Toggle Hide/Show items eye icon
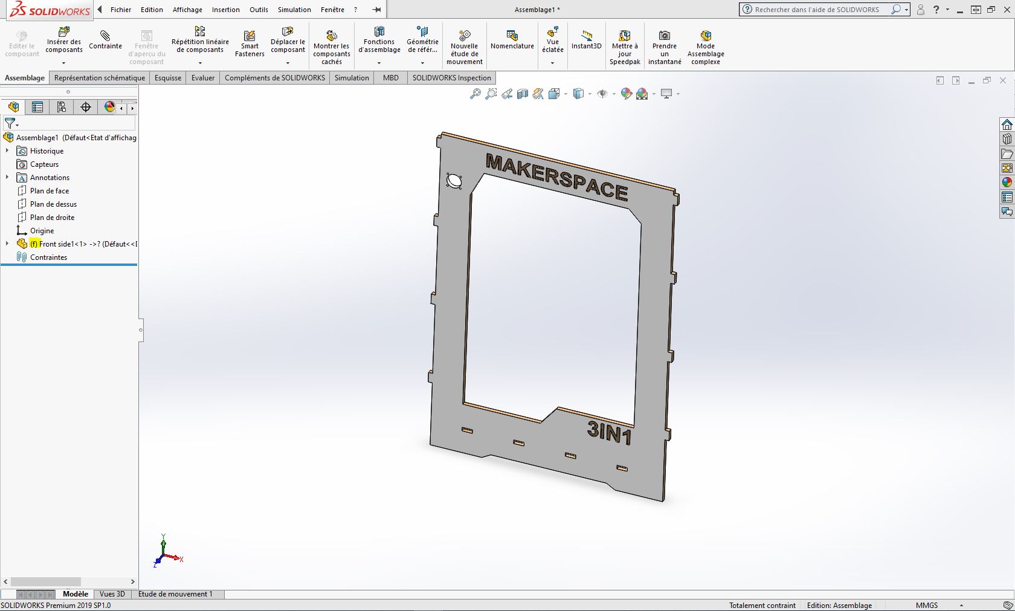1015x611 pixels. (x=602, y=94)
